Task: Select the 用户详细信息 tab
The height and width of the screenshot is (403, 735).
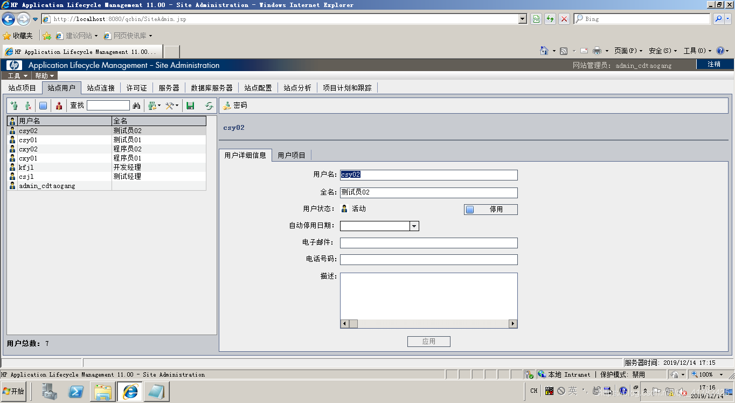Action: [245, 155]
